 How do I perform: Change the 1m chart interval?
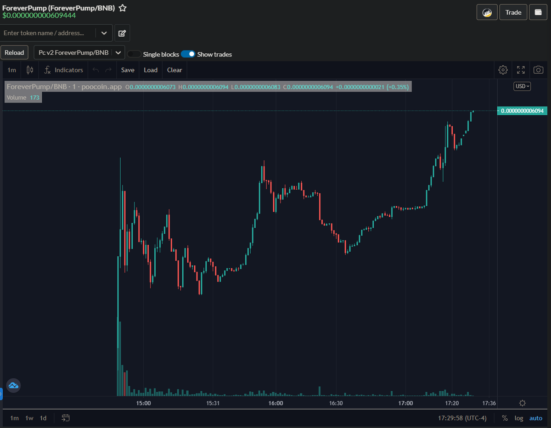coord(12,70)
